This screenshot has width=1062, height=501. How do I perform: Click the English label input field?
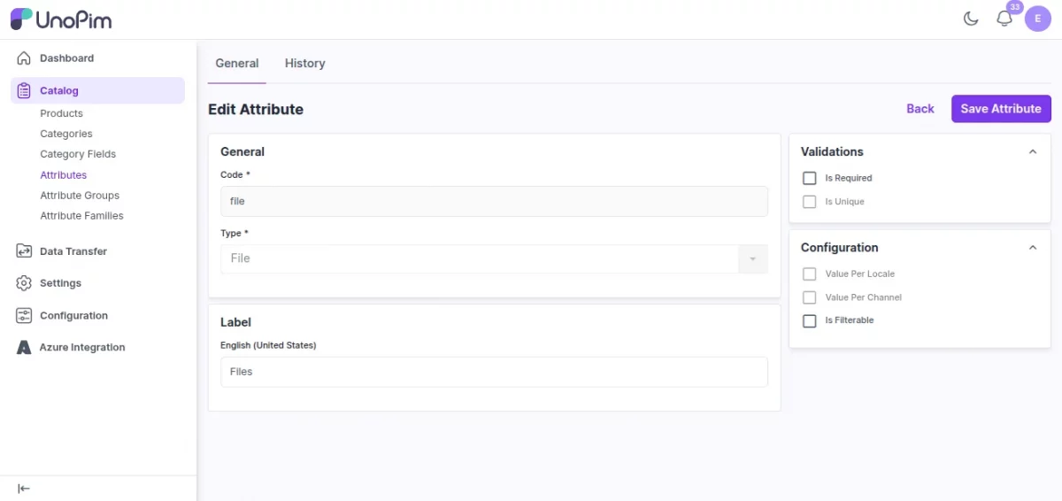click(x=494, y=372)
